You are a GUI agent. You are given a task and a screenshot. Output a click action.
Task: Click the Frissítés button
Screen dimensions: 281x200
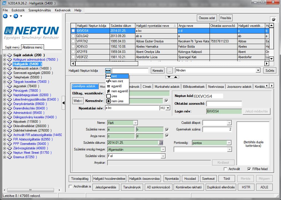(226, 18)
